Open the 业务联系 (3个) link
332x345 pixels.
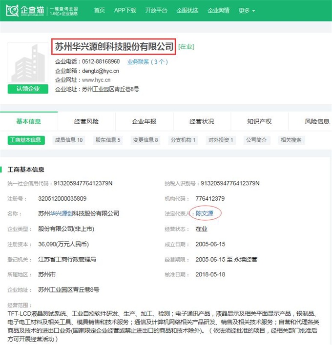click(147, 62)
